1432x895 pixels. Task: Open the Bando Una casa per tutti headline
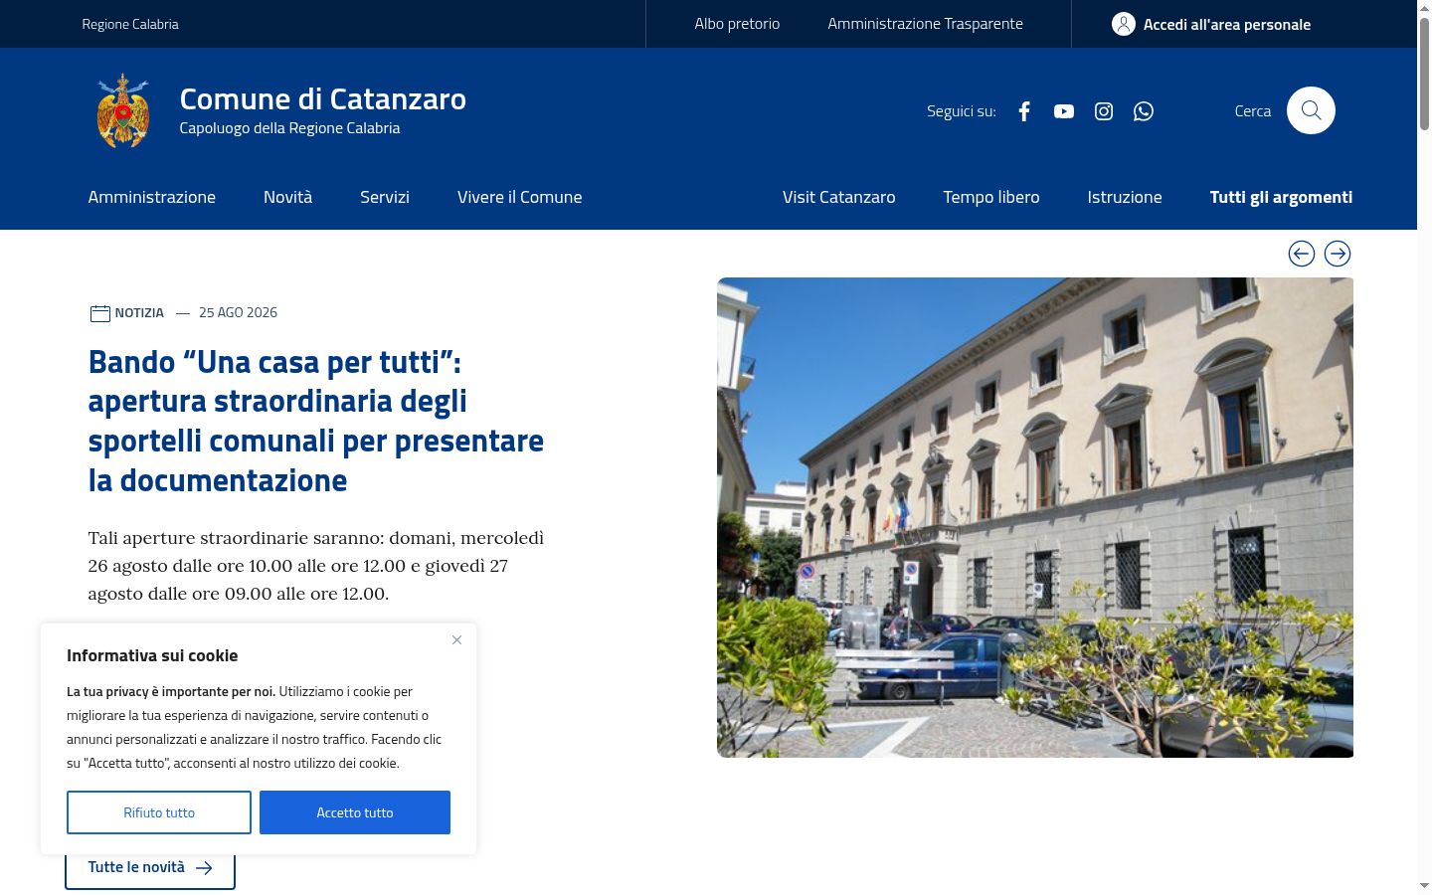tap(316, 421)
